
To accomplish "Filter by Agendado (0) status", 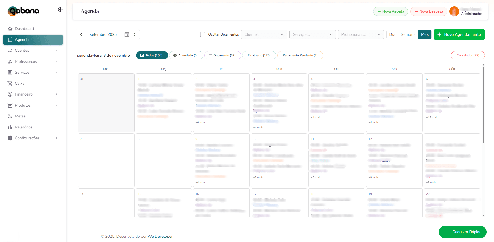I will point(186,55).
